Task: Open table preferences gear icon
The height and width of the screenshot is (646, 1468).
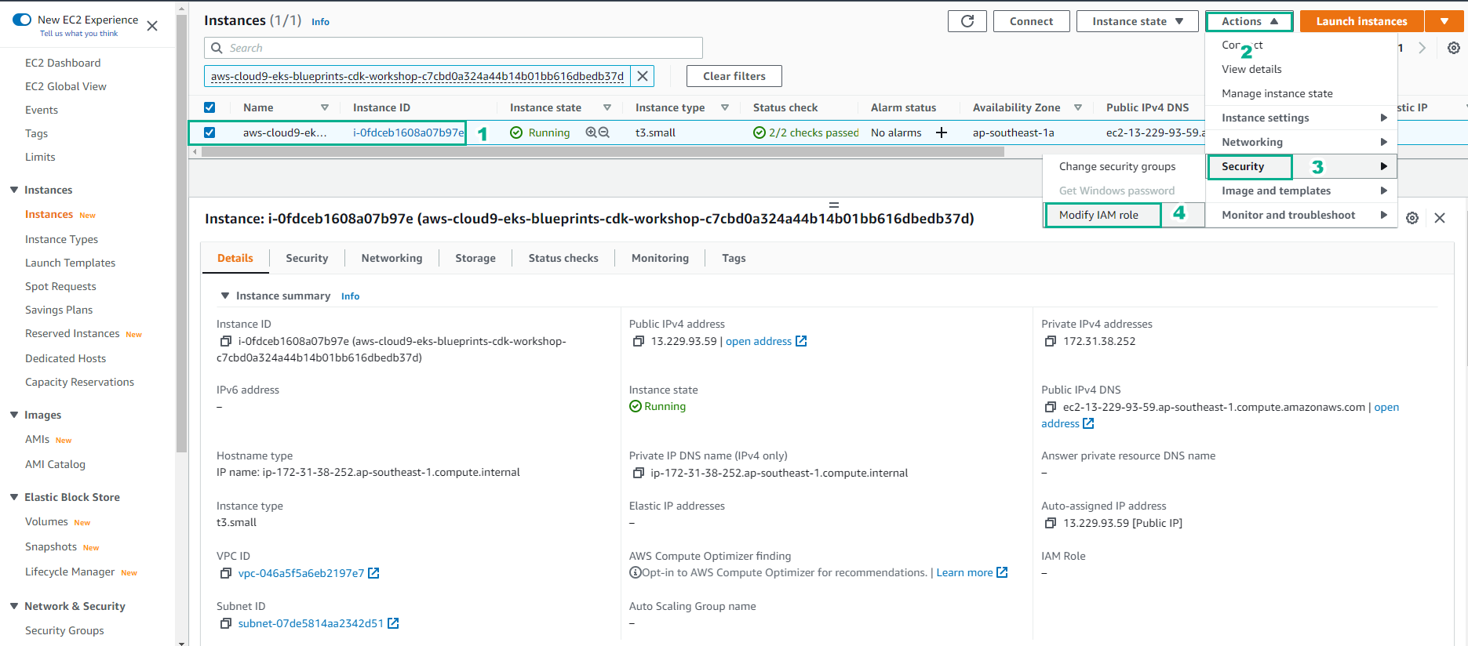Action: [1454, 48]
